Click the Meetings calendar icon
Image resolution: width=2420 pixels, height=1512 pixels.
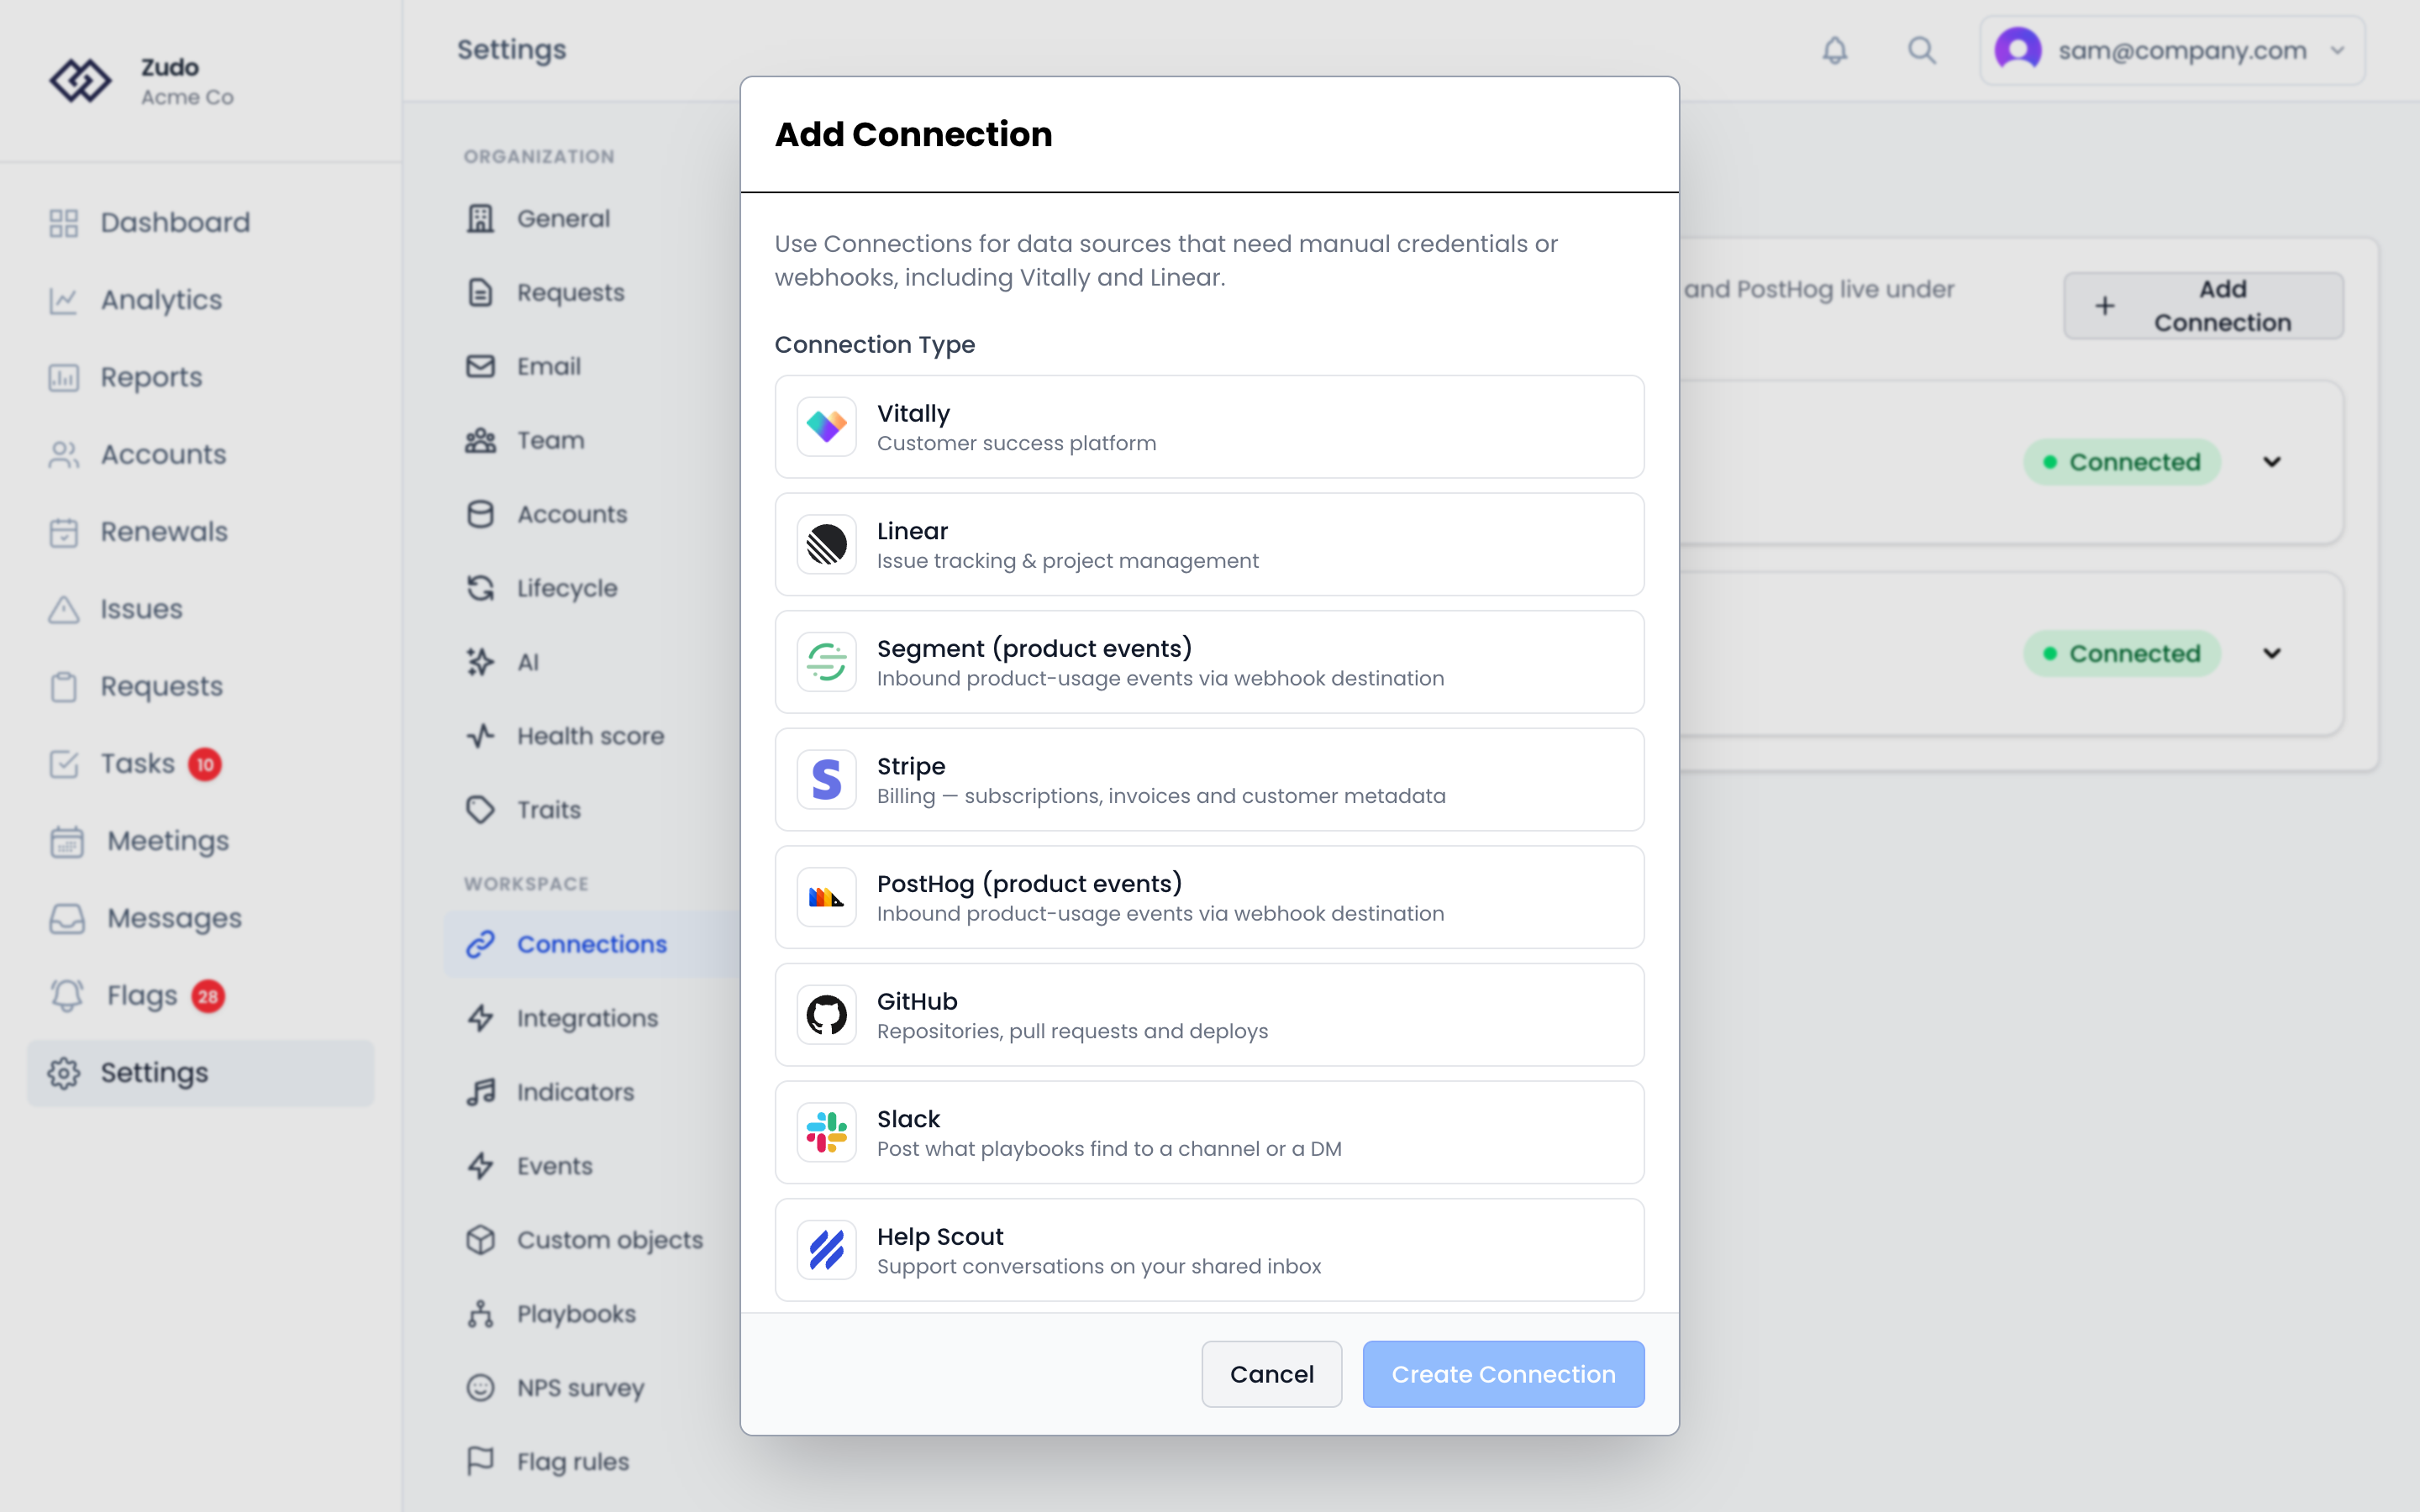tap(67, 841)
